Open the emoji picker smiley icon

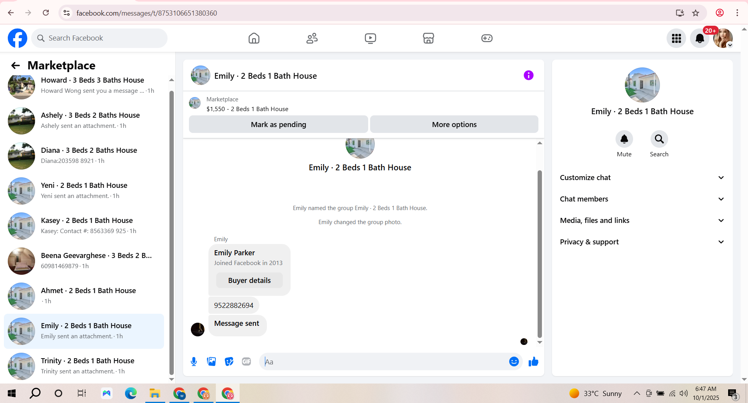coord(514,362)
